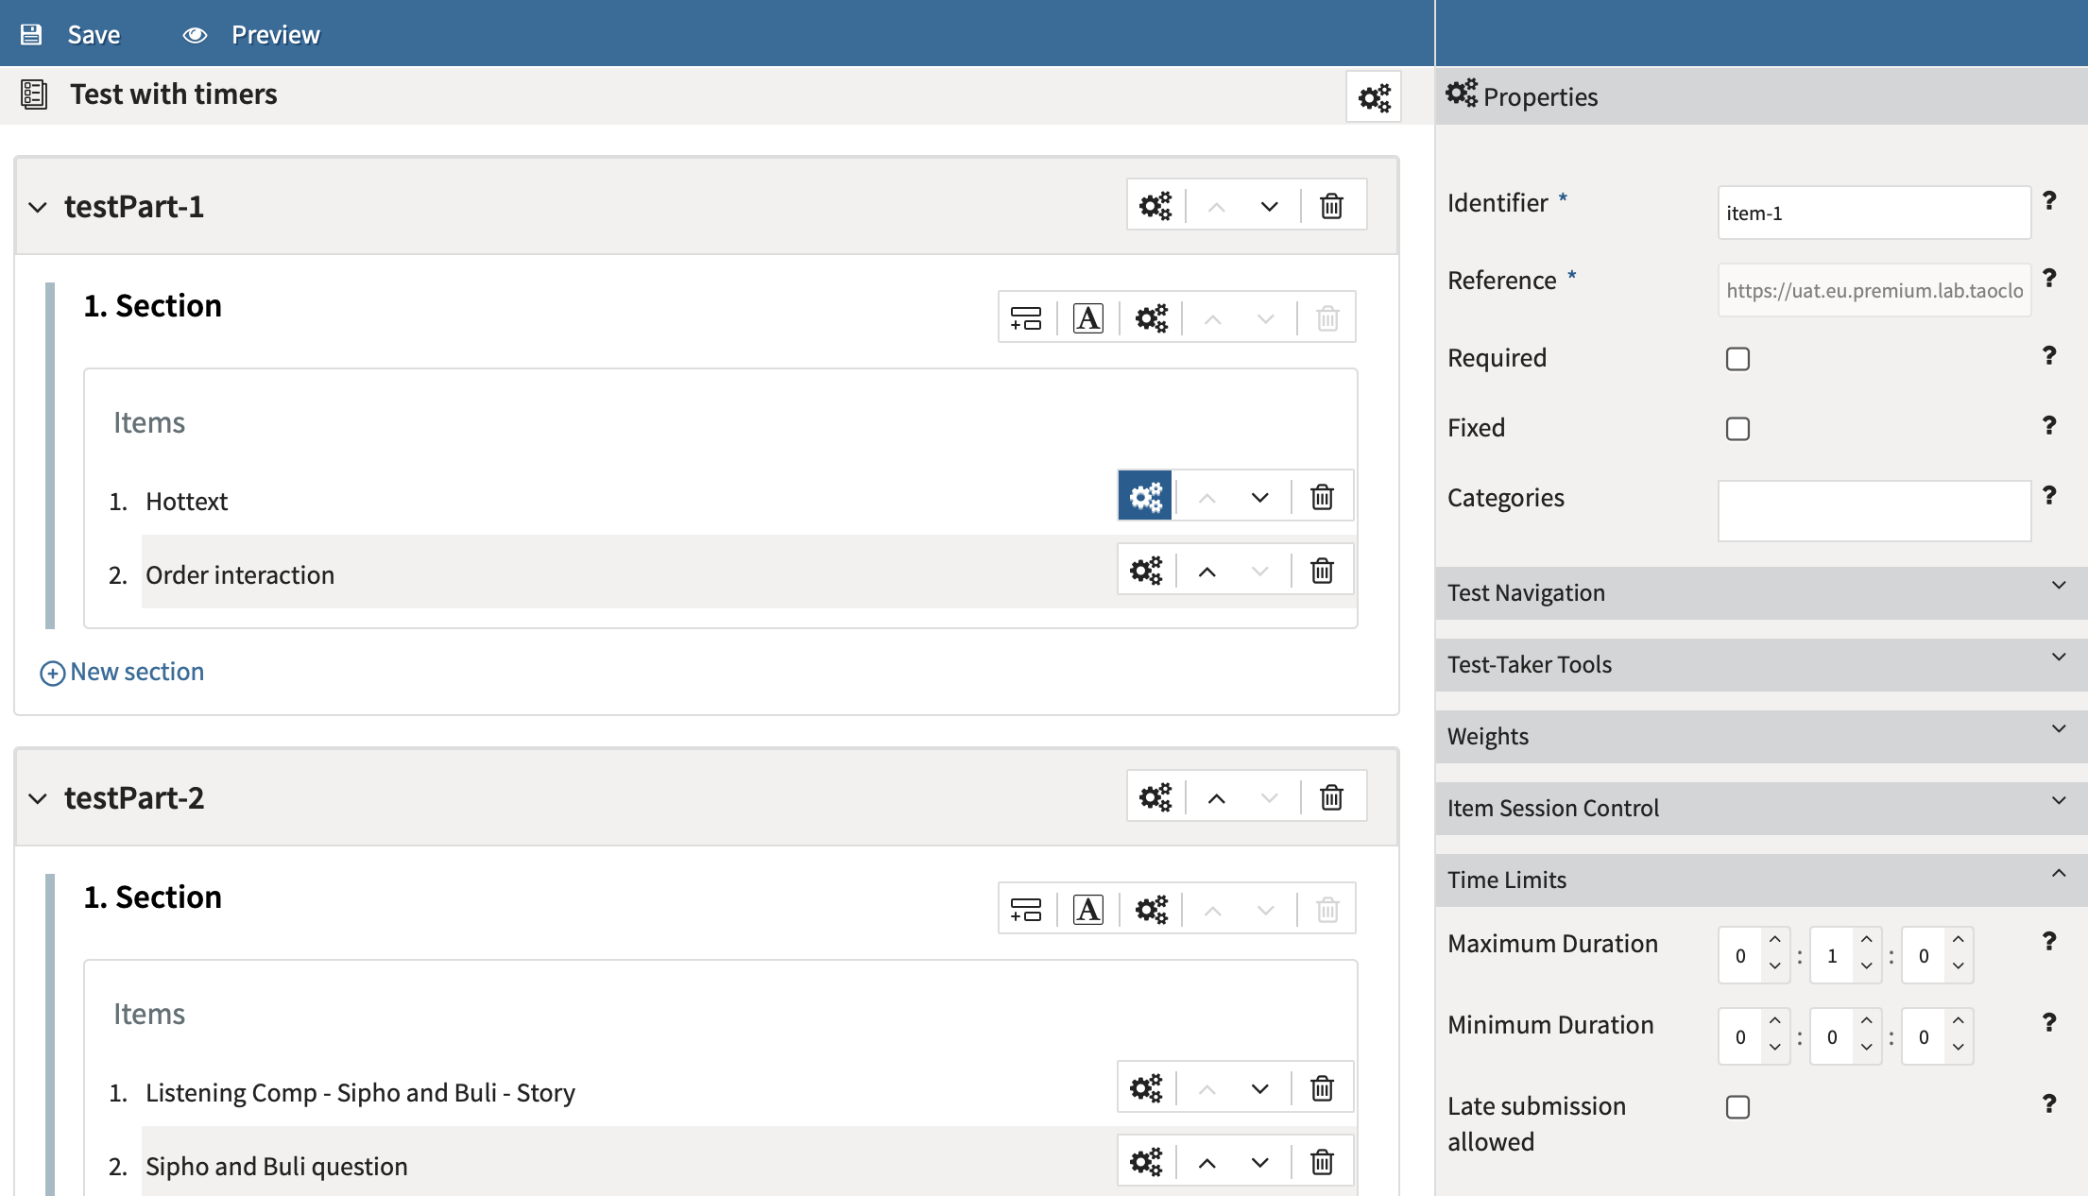This screenshot has width=2088, height=1196.
Task: Move testPart-2 up with arrow
Action: (1216, 798)
